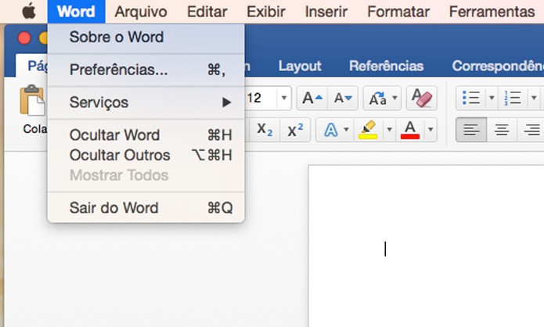Click the bulleted list icon
Screen dimensions: 544x327
pyautogui.click(x=471, y=99)
